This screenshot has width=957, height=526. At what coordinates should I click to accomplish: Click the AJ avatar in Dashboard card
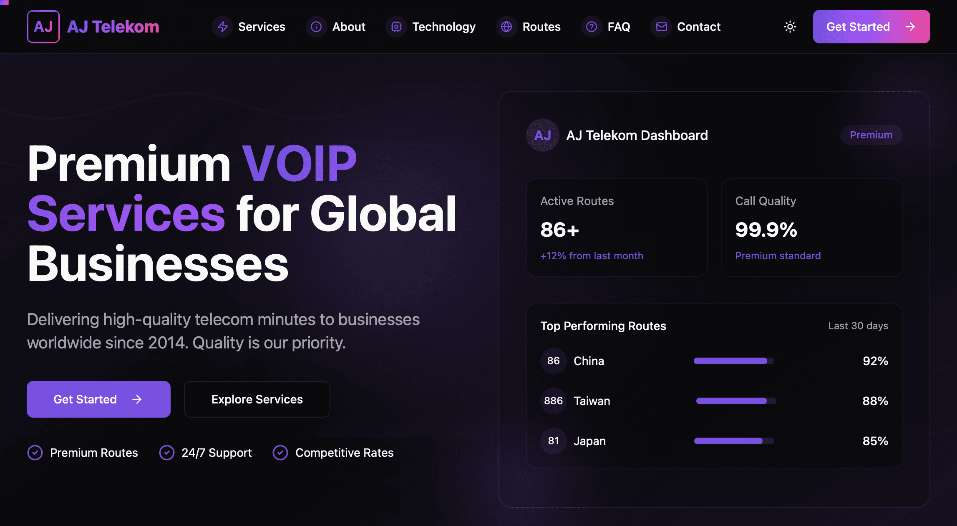pos(542,135)
